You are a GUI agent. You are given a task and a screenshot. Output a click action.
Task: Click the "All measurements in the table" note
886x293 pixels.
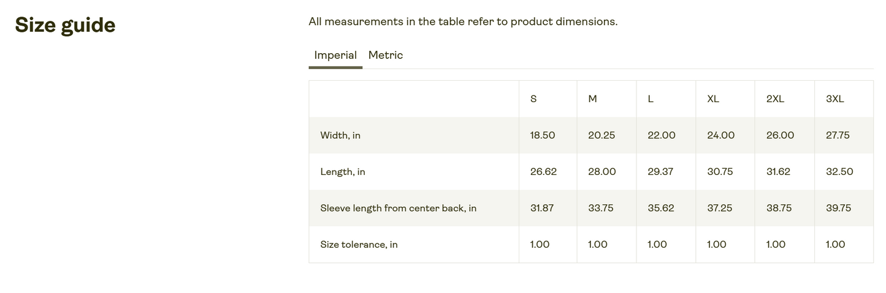coord(463,21)
